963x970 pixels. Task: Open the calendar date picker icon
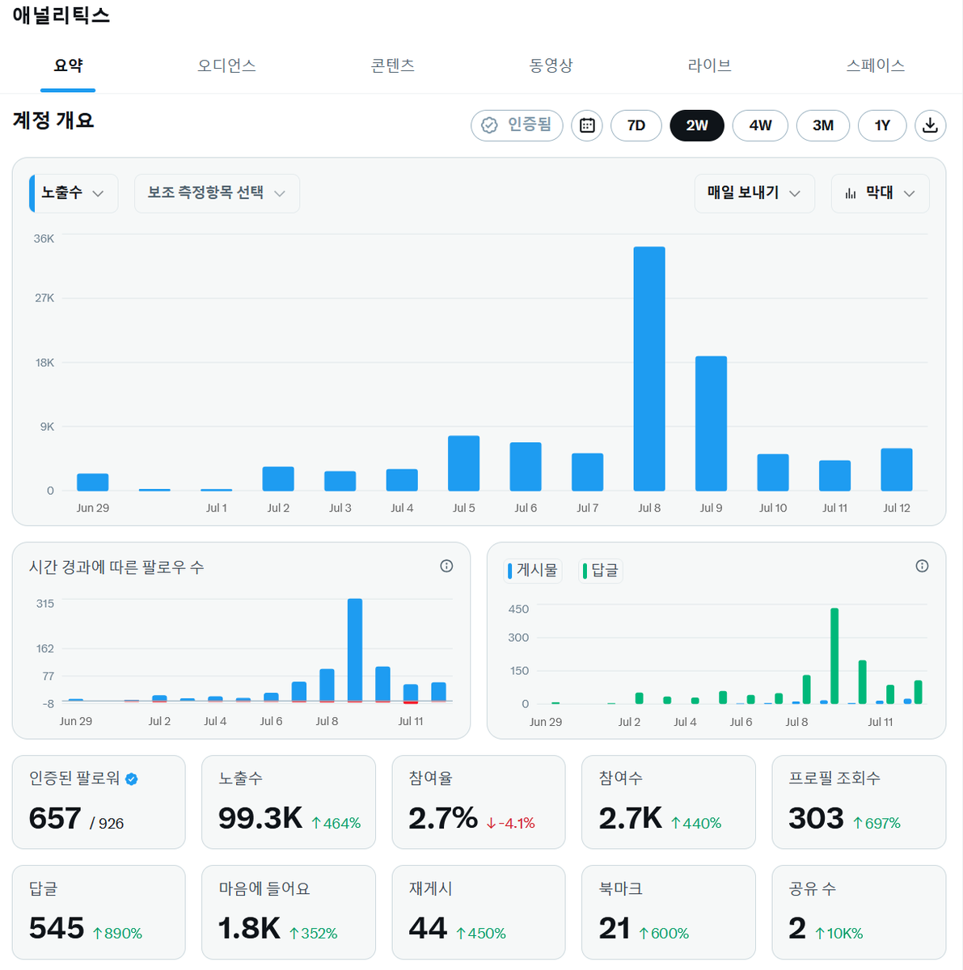pos(587,125)
